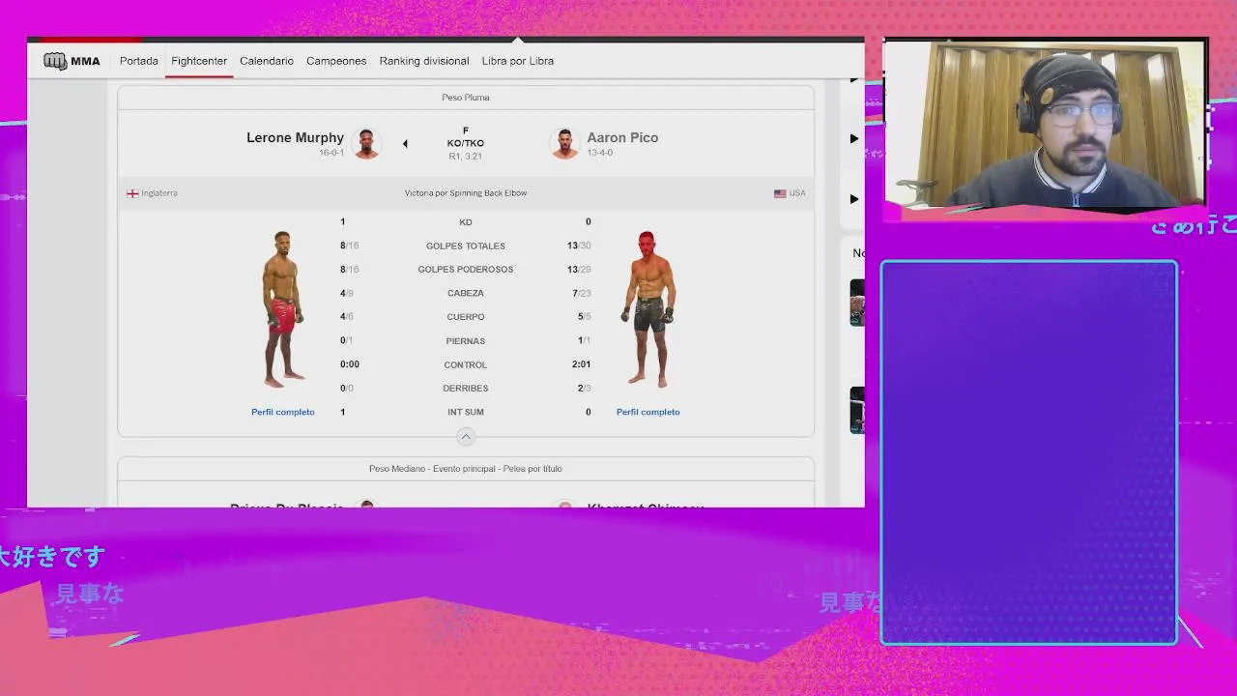Click the Peso Pluma division label
Screen dimensions: 1237x696
pyautogui.click(x=466, y=98)
